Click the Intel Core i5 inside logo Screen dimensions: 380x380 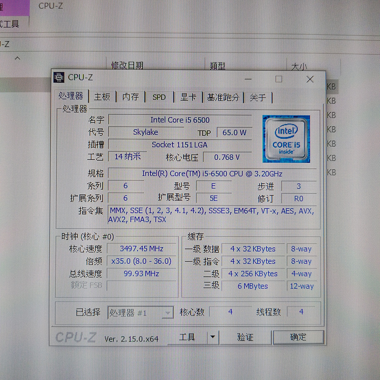tap(286, 139)
